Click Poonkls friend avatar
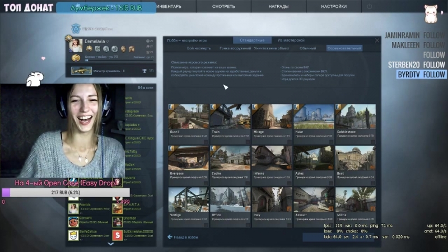The image size is (448, 252). point(73,208)
